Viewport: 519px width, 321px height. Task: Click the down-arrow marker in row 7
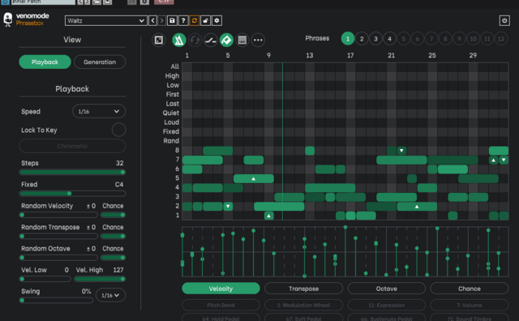tap(504, 160)
